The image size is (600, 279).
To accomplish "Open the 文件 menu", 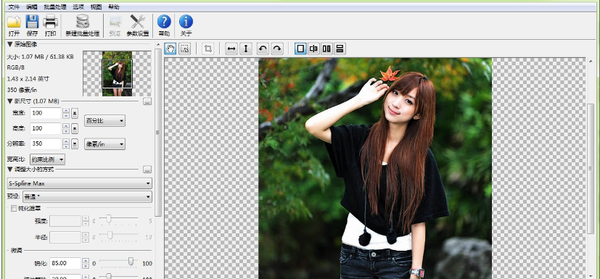I will pos(14,7).
